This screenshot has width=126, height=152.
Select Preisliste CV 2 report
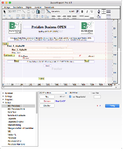pos(15,141)
